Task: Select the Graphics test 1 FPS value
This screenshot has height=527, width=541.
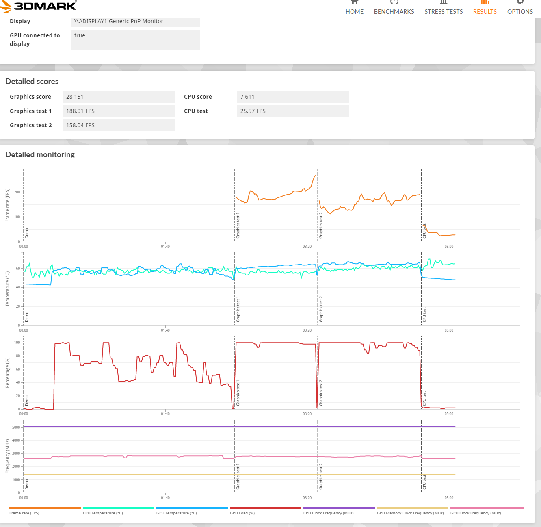Action: [x=119, y=111]
